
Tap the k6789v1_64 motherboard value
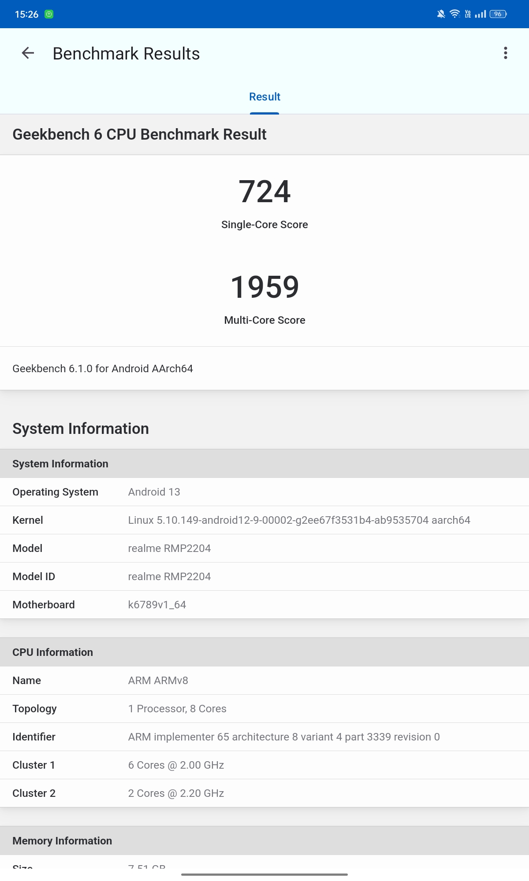pyautogui.click(x=157, y=605)
